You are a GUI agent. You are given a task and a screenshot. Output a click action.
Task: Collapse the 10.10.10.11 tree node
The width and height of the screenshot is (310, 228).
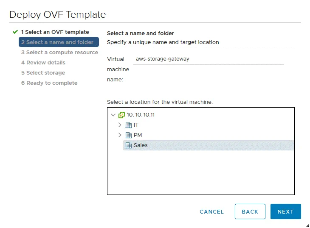tap(113, 115)
